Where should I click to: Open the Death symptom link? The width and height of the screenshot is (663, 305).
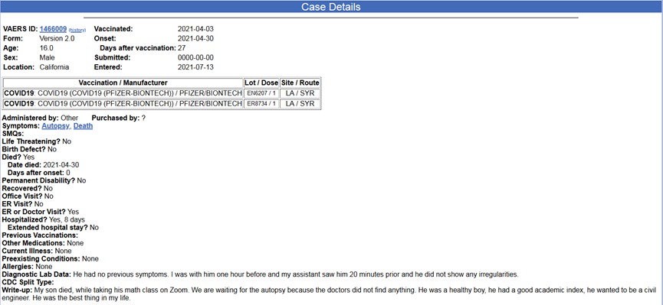tap(84, 125)
